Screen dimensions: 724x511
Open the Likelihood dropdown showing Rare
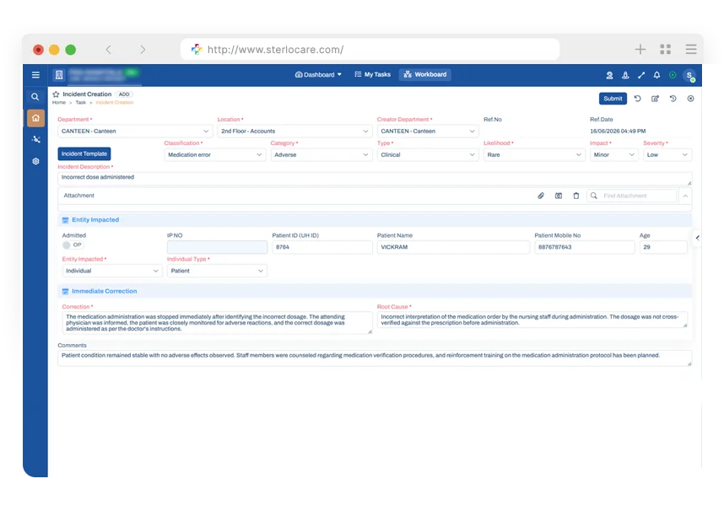pyautogui.click(x=534, y=155)
